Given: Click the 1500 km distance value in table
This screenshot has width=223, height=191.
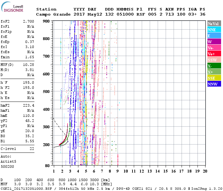Looking at the screenshot, I should point(83,180).
